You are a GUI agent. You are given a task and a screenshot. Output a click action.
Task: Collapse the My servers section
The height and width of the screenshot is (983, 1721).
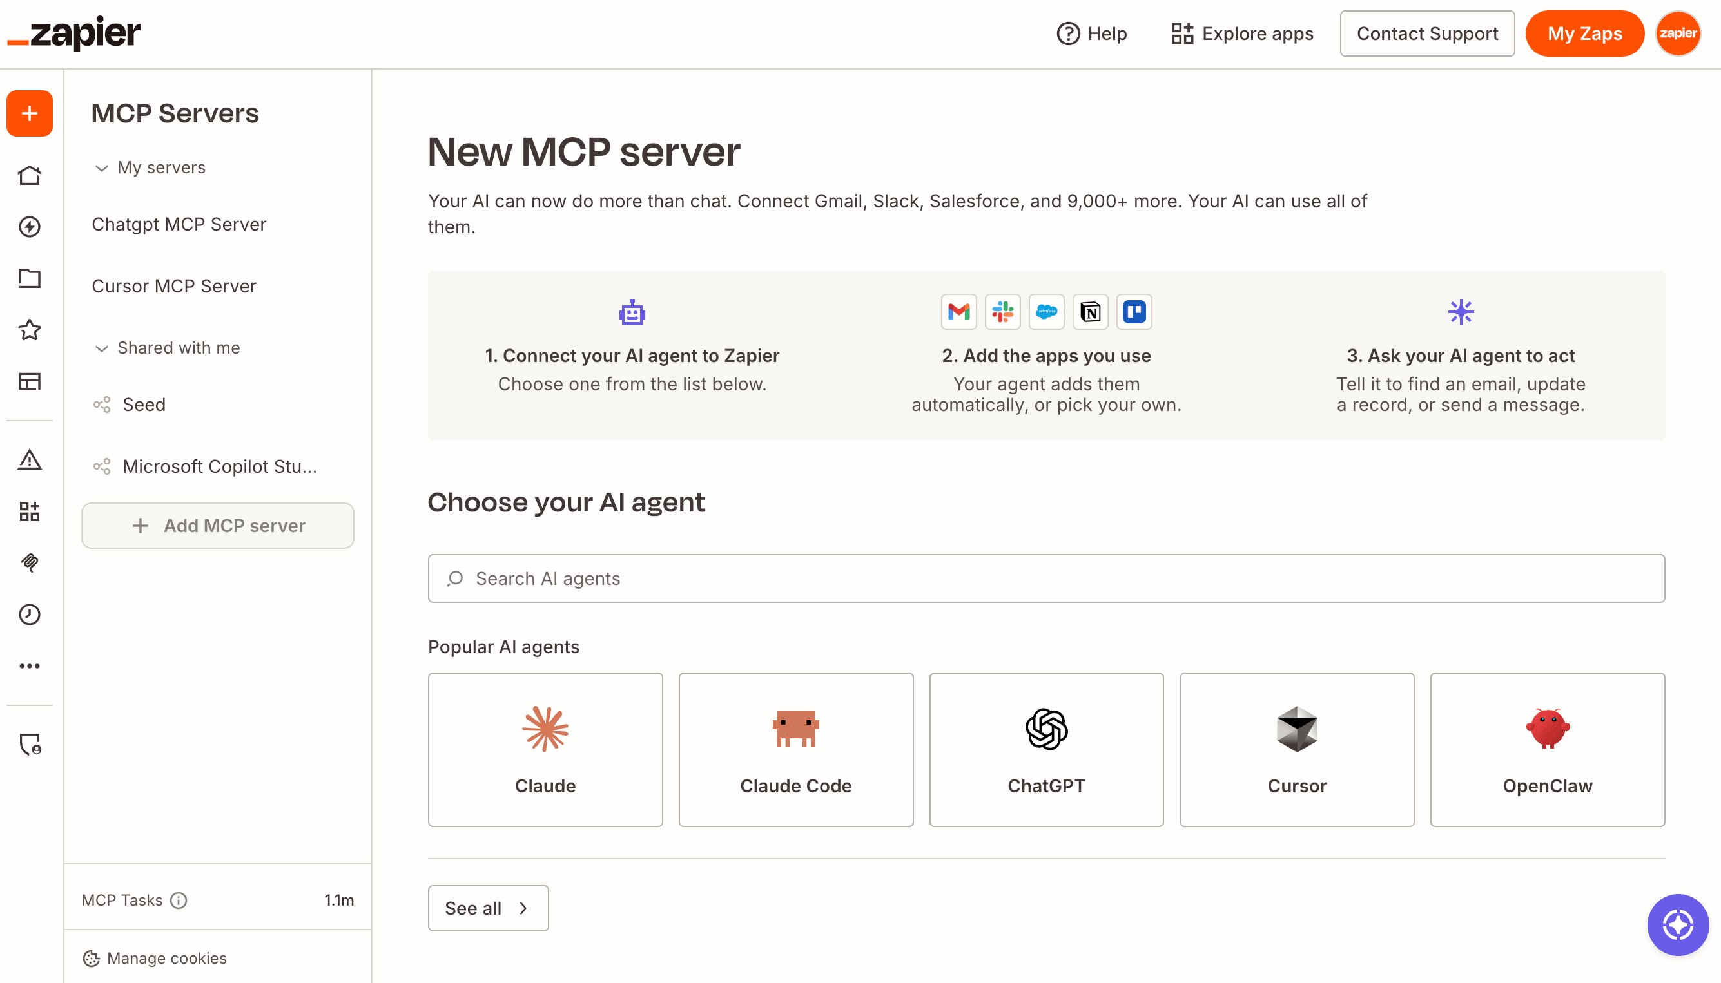pyautogui.click(x=150, y=167)
